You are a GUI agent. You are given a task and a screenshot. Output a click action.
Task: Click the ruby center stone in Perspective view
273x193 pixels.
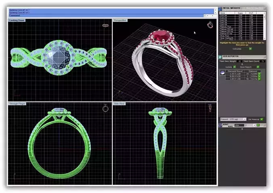162,36
